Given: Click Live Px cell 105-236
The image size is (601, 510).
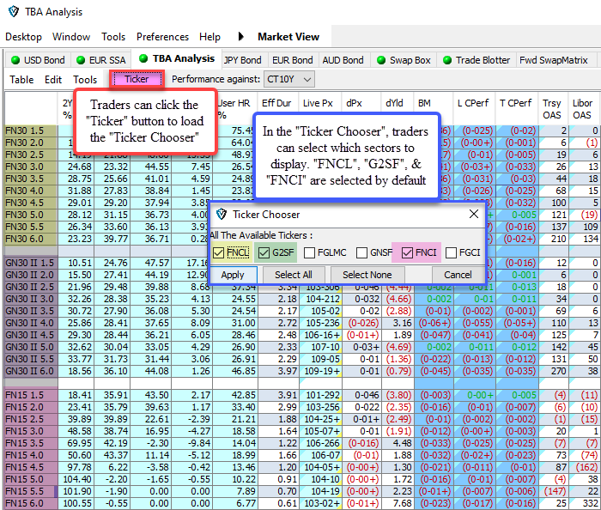Looking at the screenshot, I should pyautogui.click(x=321, y=323).
